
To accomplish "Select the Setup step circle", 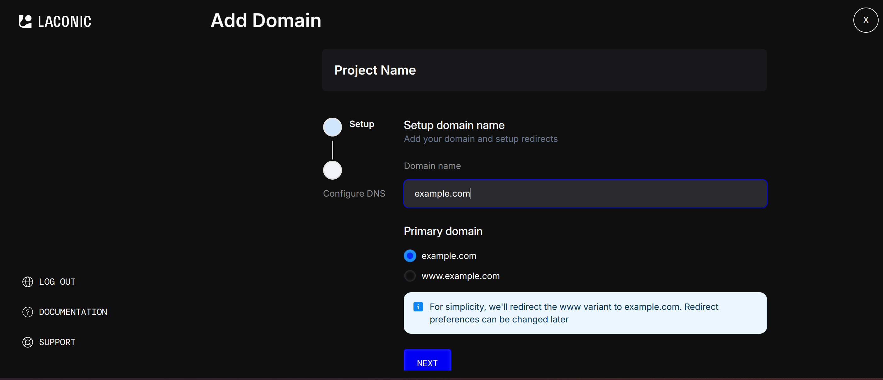I will click(x=332, y=127).
